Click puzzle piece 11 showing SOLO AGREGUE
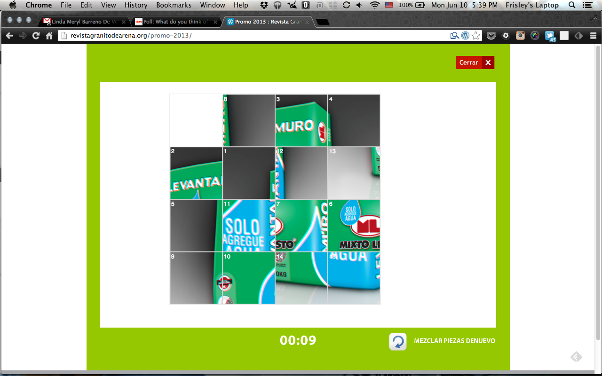Viewport: 602px width, 376px height. click(x=249, y=226)
